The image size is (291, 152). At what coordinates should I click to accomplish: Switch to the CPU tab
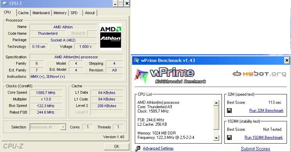[7, 12]
